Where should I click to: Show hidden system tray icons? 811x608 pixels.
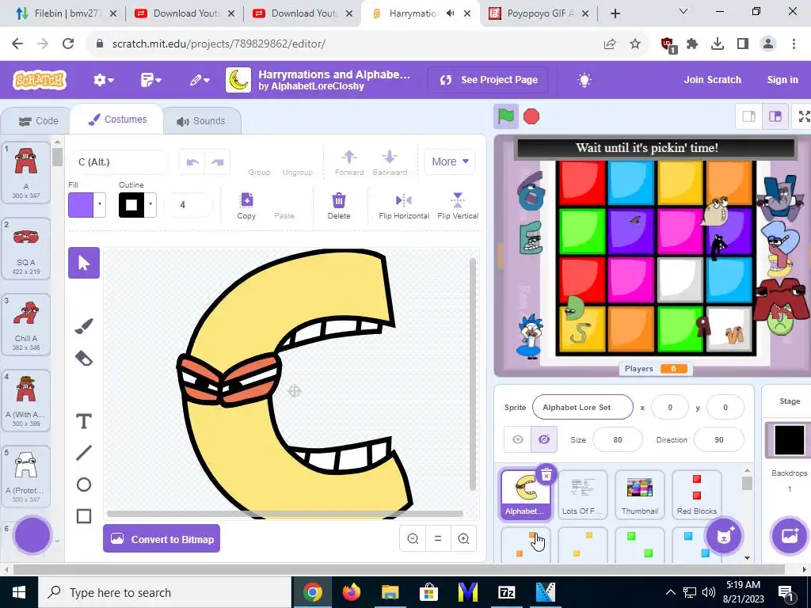670,592
